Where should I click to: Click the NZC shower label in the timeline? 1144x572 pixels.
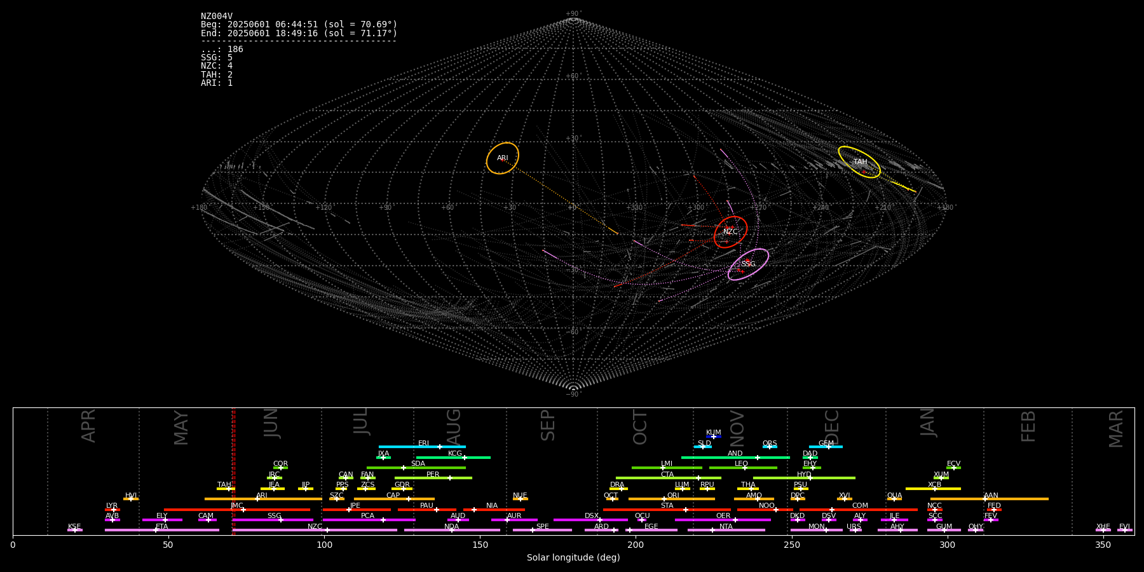(315, 527)
